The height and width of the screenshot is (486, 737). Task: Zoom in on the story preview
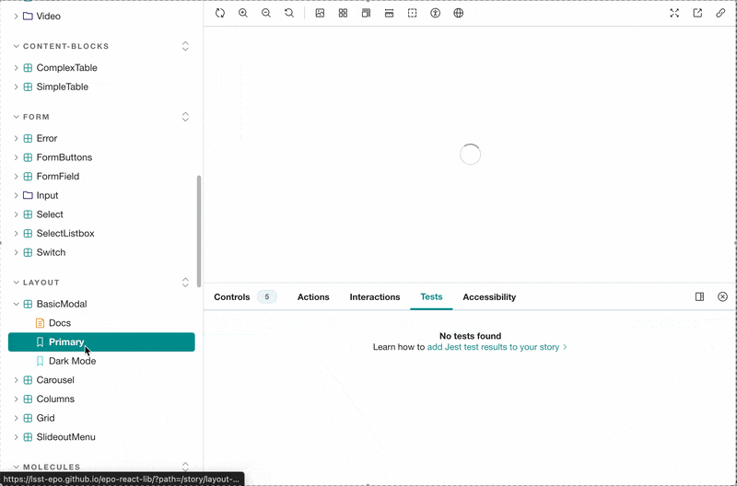243,13
